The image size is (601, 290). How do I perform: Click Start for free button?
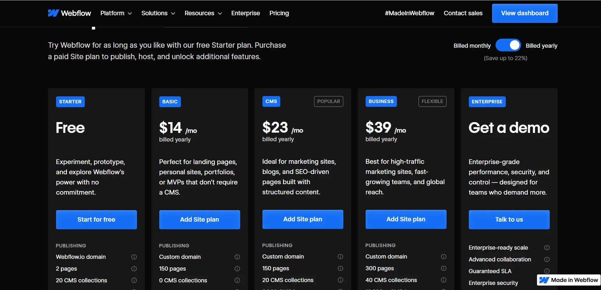[97, 220]
